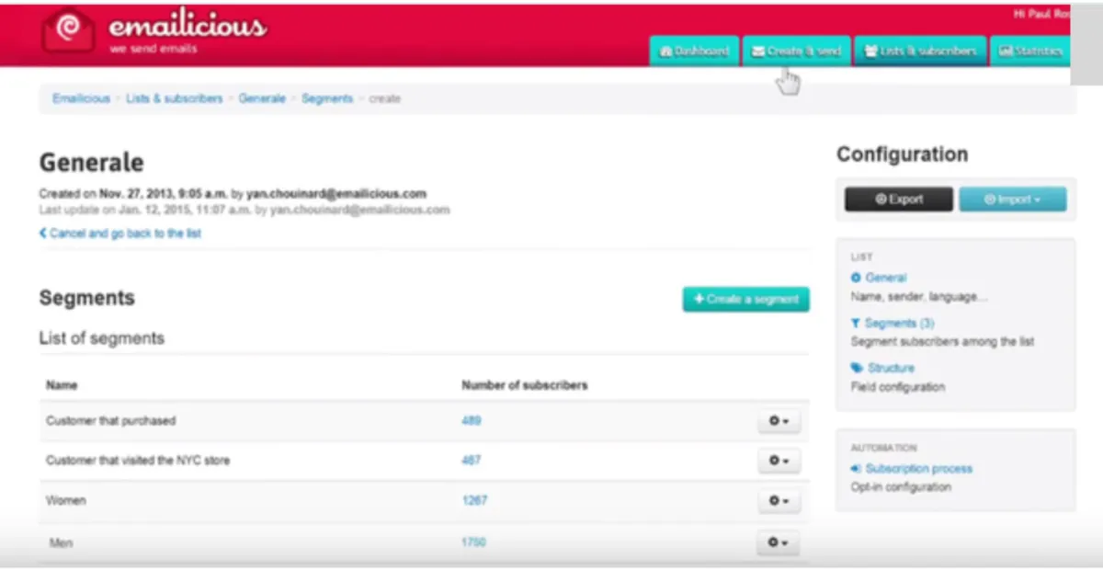Click the Emailicious envelope logo
The width and height of the screenshot is (1103, 570).
coord(68,31)
